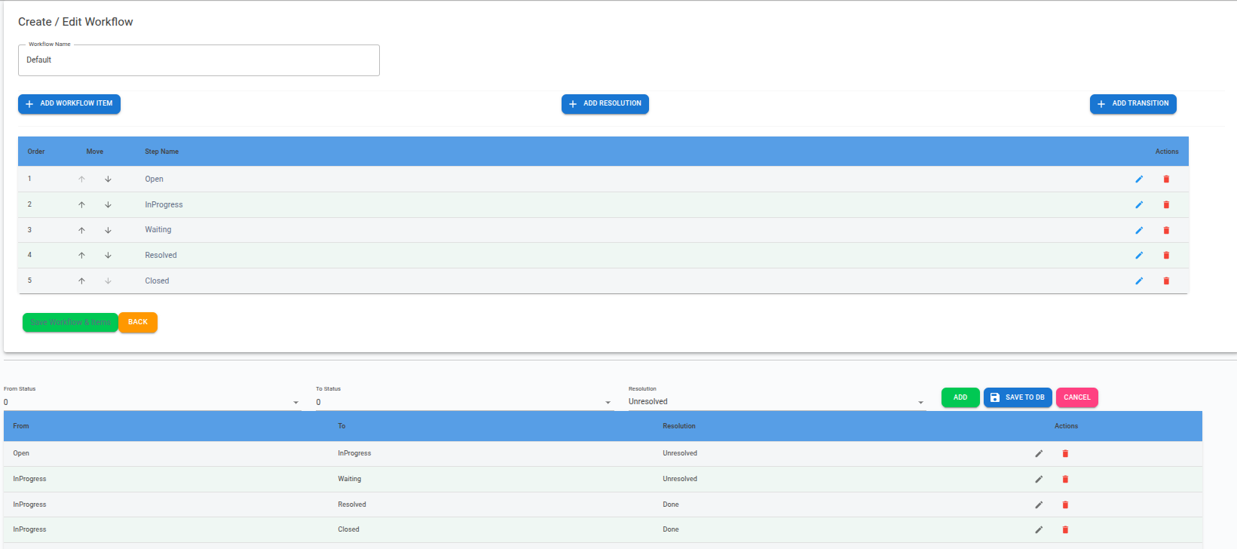Go back with the orange Back button
1237x549 pixels.
[x=138, y=322]
